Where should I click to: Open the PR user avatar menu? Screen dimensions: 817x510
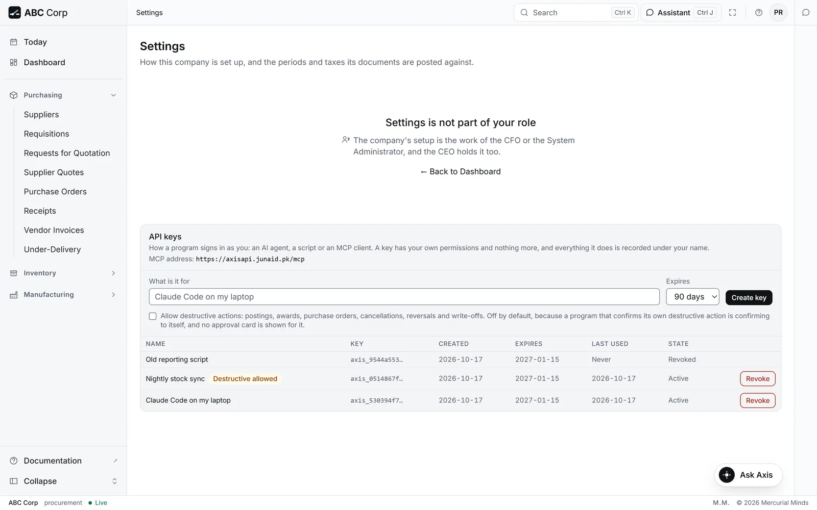click(x=778, y=13)
